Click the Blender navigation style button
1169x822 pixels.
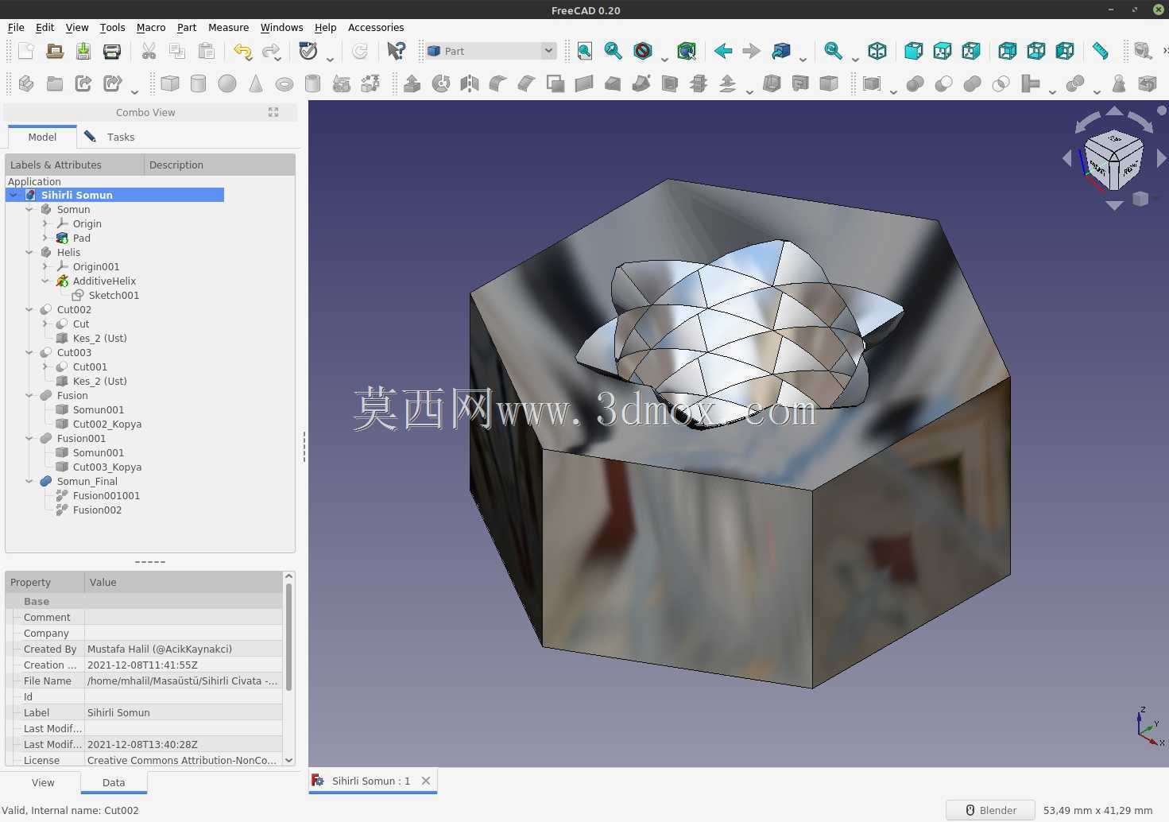[990, 810]
